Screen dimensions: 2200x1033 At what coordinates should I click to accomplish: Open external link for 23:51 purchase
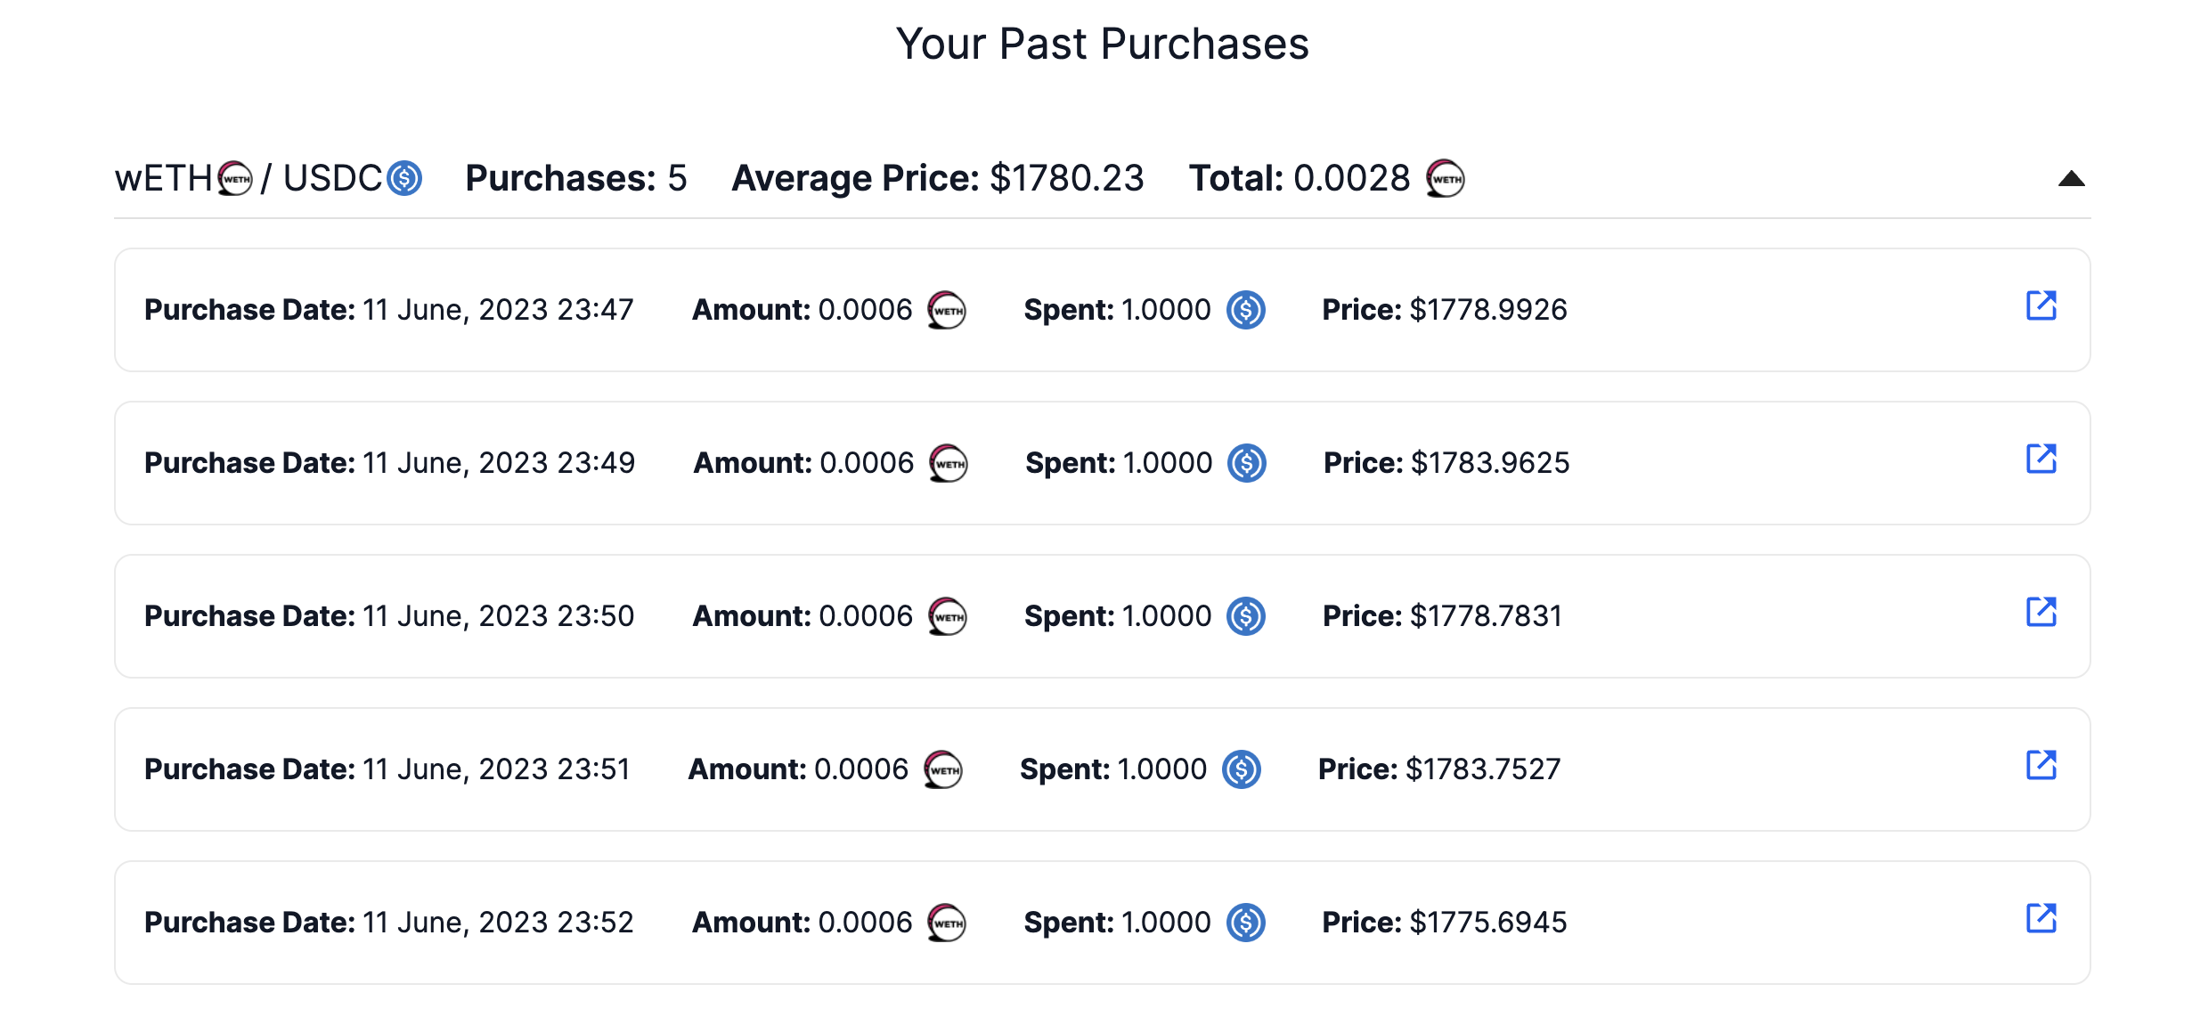[2041, 765]
